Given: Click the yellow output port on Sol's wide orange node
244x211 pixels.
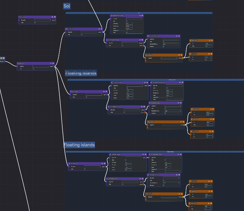Looking at the screenshot, I should 183,58.
